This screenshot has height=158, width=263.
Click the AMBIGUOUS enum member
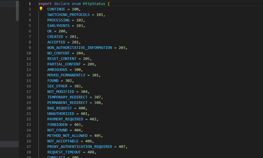tap(57, 70)
